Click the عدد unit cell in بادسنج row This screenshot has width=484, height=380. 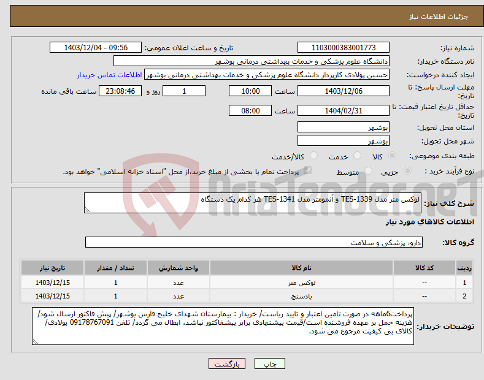[179, 296]
